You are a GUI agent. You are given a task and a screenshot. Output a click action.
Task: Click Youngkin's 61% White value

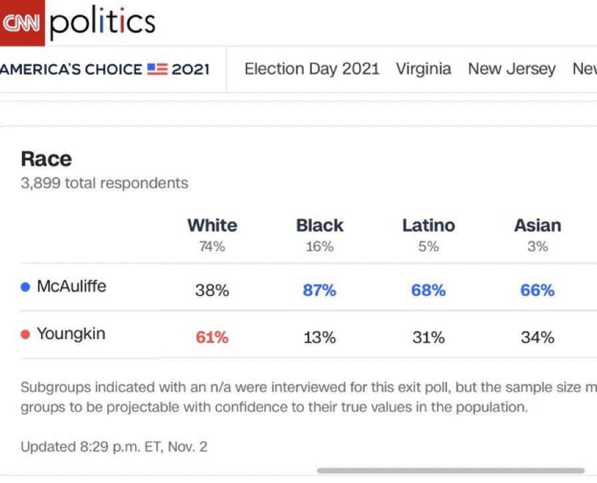pos(212,338)
